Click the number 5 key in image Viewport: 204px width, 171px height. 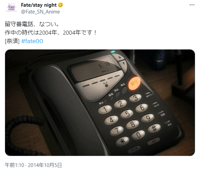[127, 114]
